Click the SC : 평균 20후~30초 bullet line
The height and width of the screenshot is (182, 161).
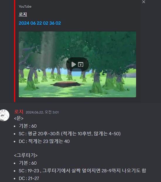point(70,134)
